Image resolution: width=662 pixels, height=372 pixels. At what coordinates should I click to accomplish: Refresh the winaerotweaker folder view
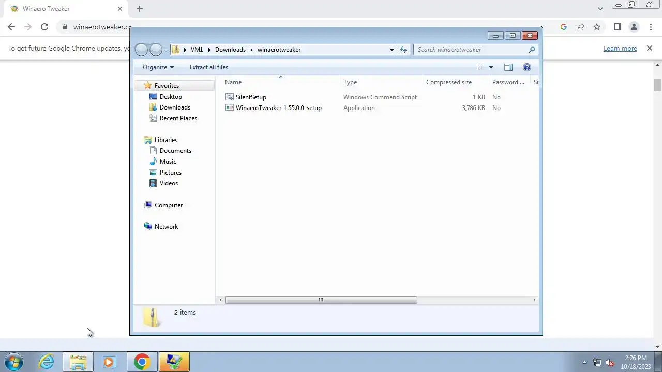coord(403,50)
